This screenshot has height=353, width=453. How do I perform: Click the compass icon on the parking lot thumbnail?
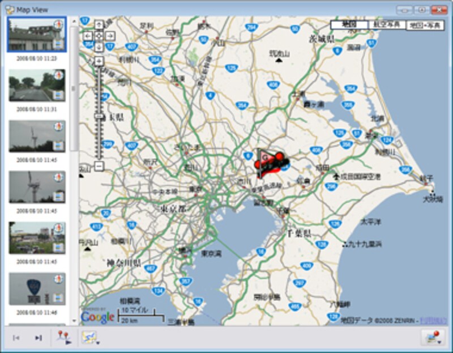point(59,228)
